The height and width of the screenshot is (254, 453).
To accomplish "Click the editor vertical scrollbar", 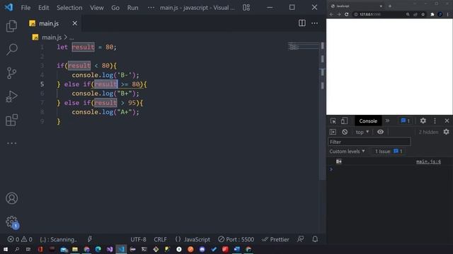I will [323, 111].
